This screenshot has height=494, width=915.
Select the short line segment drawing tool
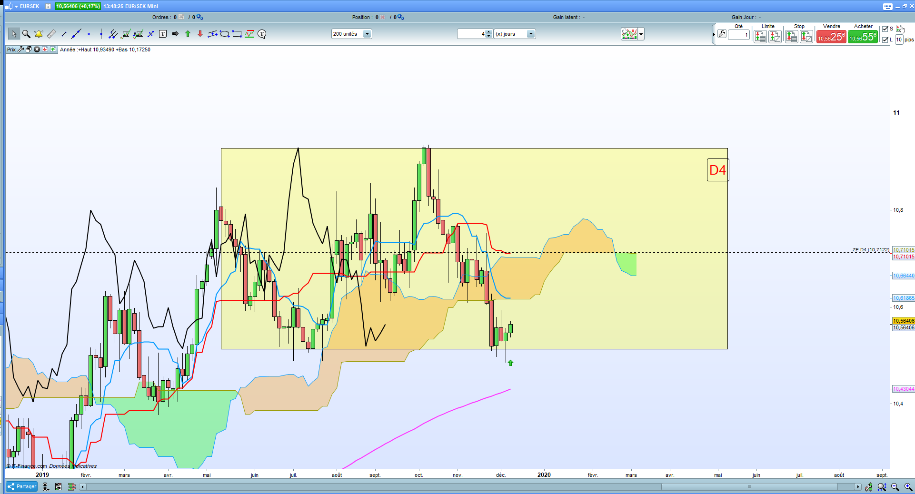pyautogui.click(x=64, y=34)
